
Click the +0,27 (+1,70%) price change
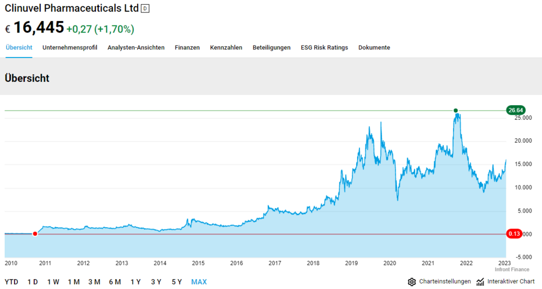click(x=100, y=29)
